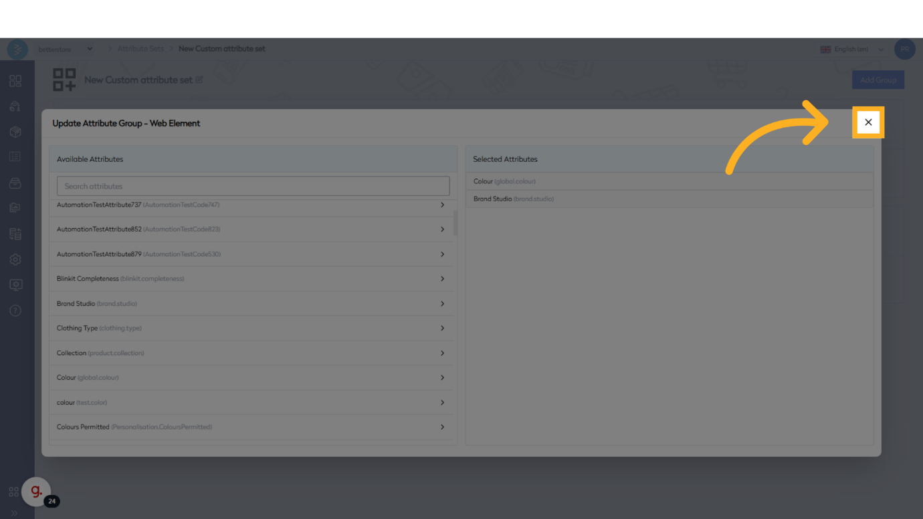The width and height of the screenshot is (923, 519).
Task: Open the dashboard icon in sidebar
Action: 15,81
